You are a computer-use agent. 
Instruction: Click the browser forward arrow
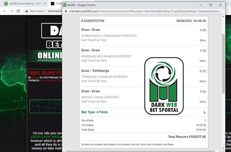click(12, 11)
